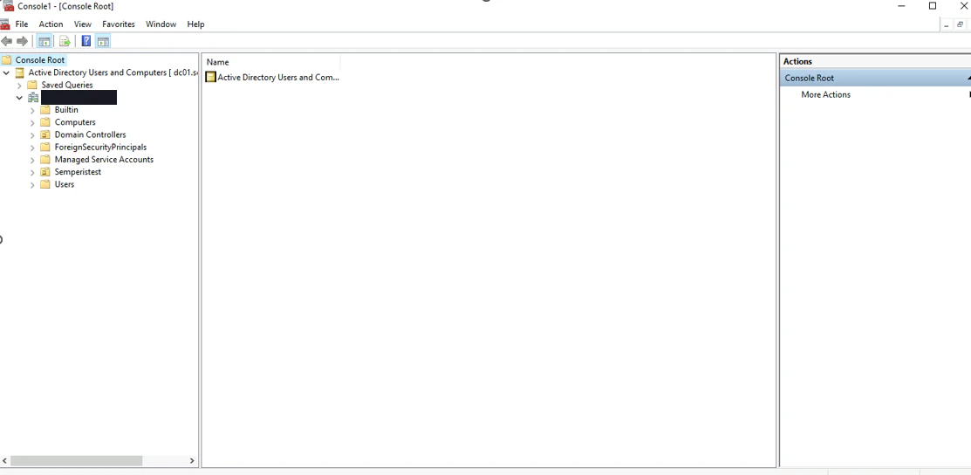Select Users label in the tree
Screen dimensions: 971x475
pyautogui.click(x=65, y=184)
